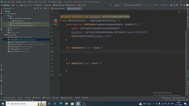Toggle the Device Manager right side tab

[188, 22]
